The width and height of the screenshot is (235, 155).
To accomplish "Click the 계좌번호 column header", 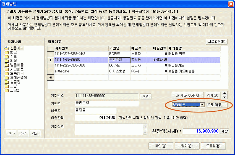I will [x=81, y=48].
